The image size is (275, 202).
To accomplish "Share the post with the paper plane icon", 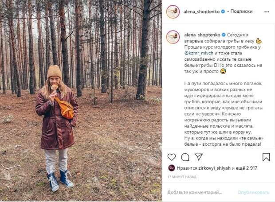I will 199,157.
